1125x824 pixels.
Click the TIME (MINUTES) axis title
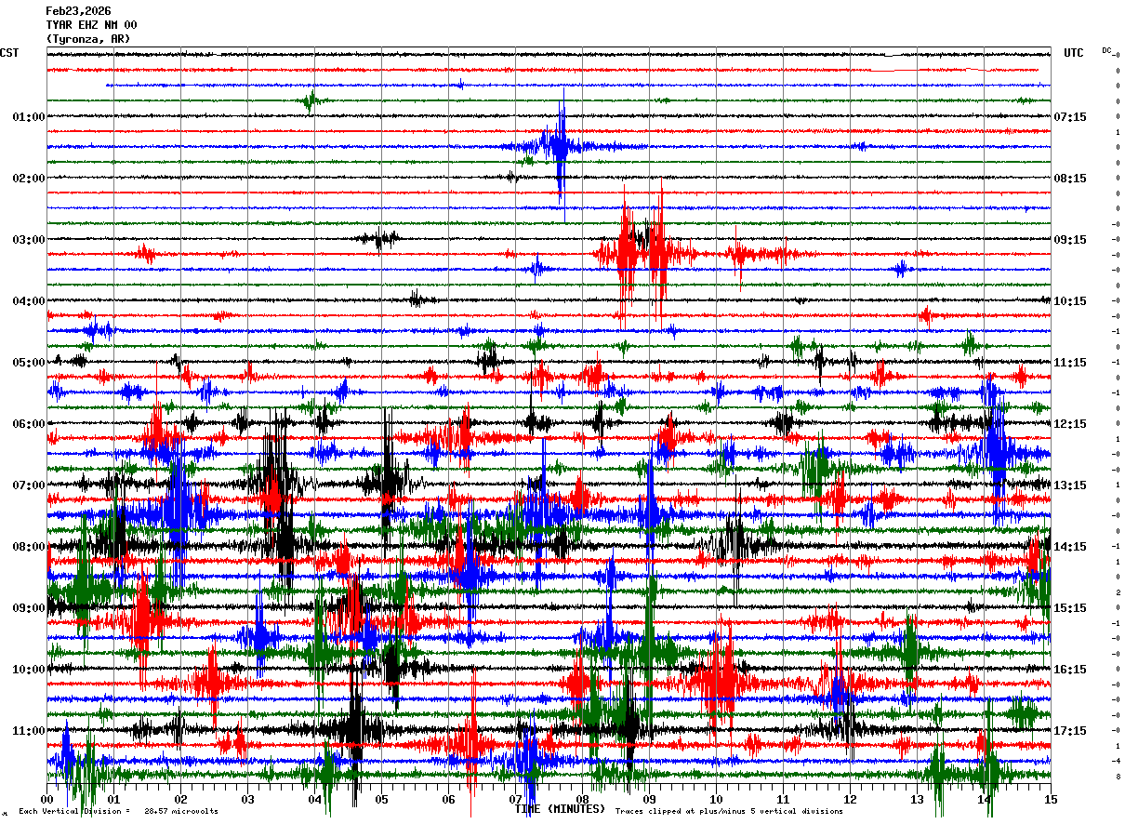click(x=560, y=809)
